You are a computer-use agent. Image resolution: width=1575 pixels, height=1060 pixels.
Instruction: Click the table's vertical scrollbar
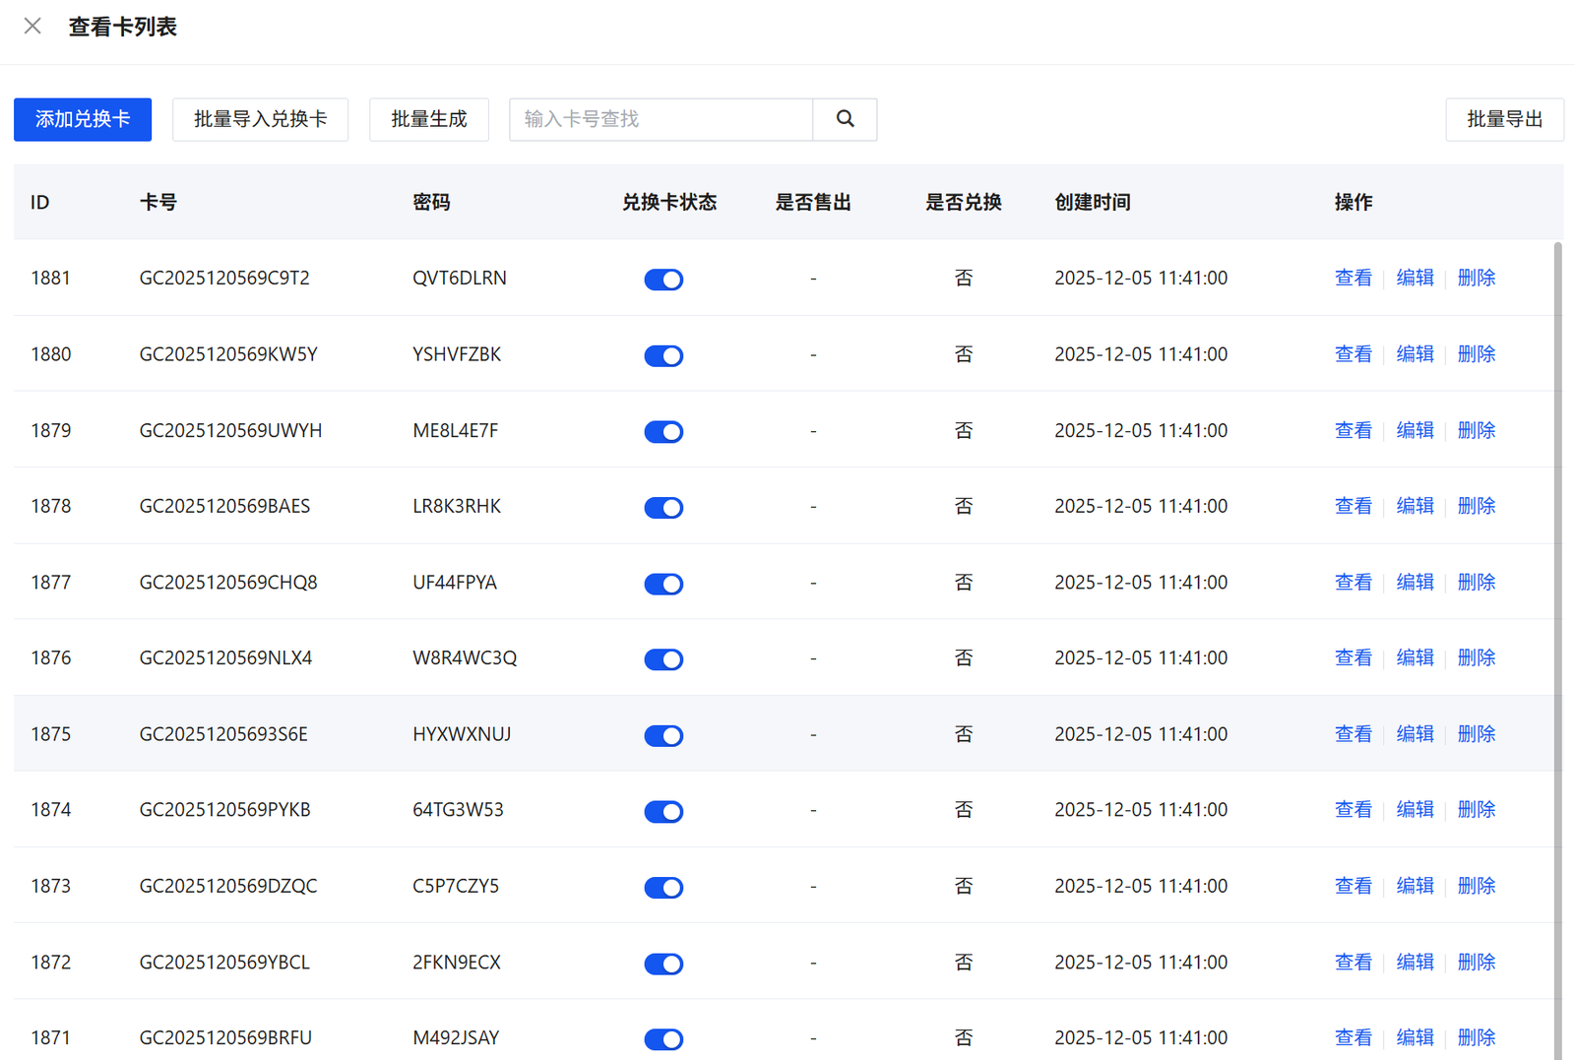coord(1557,650)
